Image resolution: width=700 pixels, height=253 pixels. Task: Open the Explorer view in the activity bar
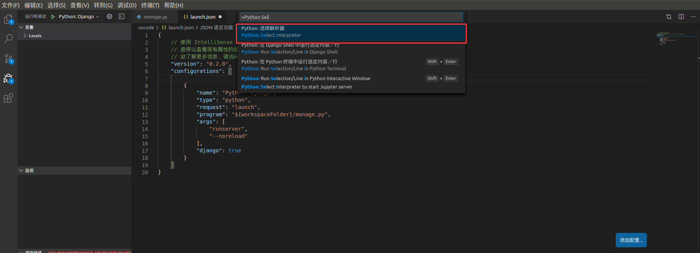click(8, 19)
